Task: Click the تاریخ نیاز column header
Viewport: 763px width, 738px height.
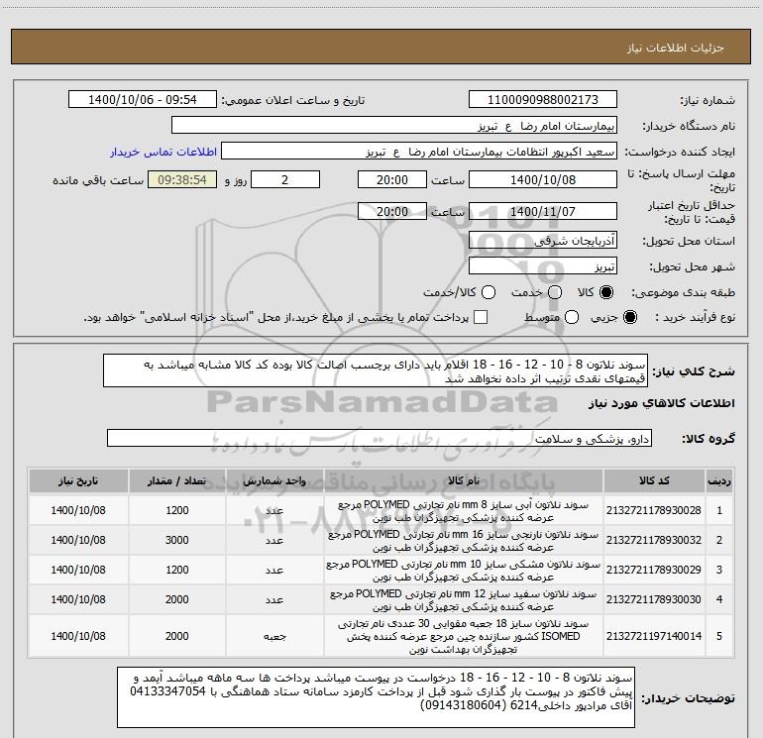Action: pyautogui.click(x=78, y=481)
